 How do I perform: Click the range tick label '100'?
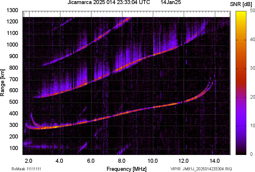tap(14, 148)
